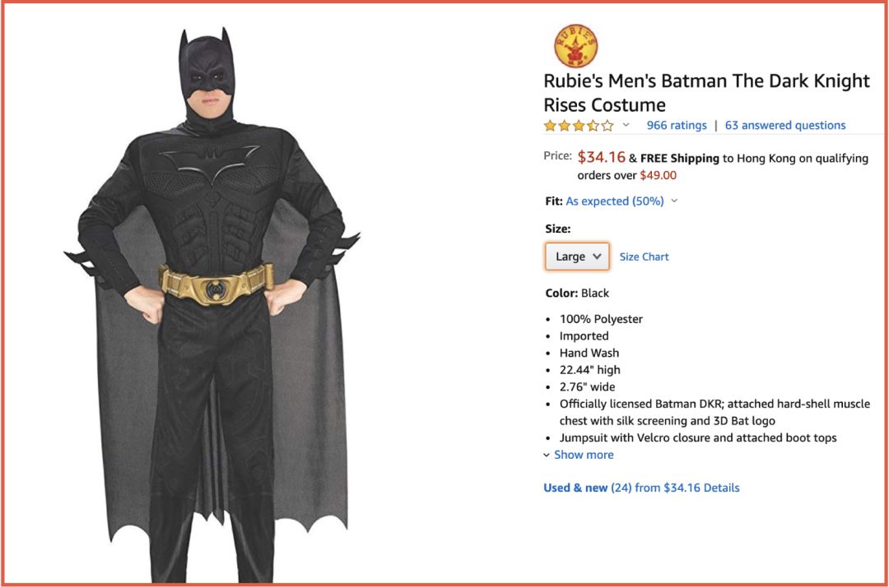This screenshot has height=587, width=889.
Task: Click the 'Color: Black' label
Action: (577, 293)
